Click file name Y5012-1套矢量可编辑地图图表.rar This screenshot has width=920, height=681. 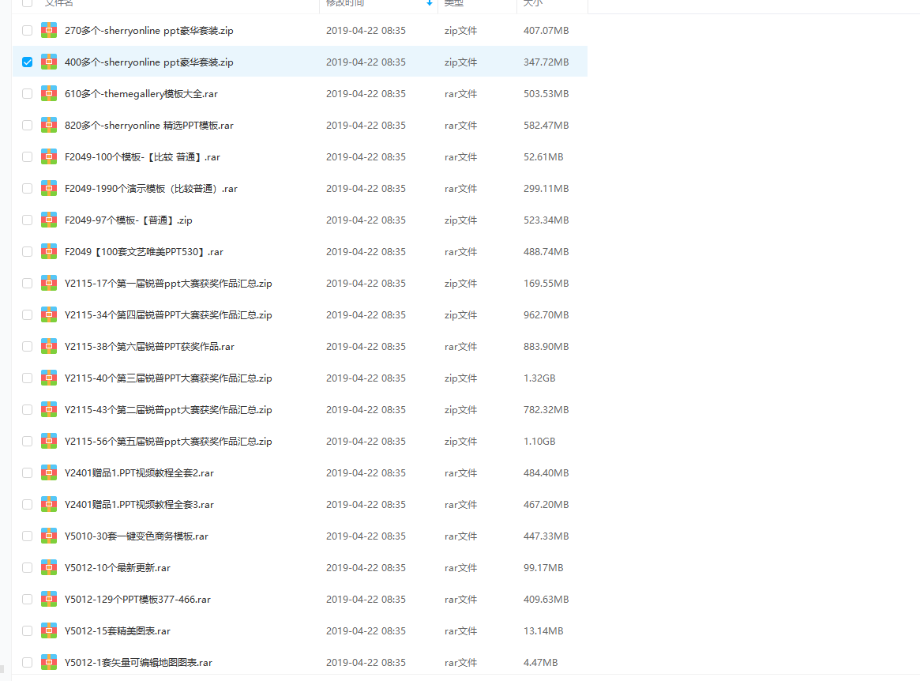138,663
